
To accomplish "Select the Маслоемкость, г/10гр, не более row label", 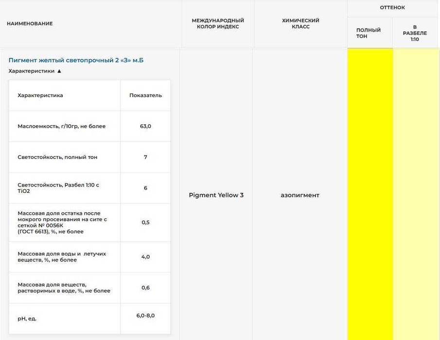I will (61, 126).
